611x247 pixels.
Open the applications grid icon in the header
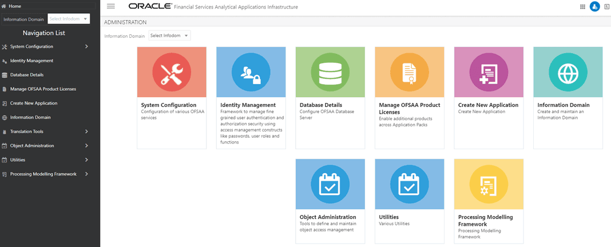tap(582, 7)
